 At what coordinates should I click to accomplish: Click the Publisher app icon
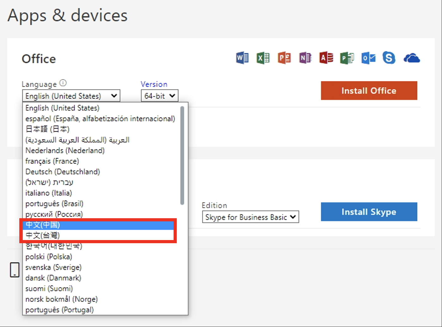coord(347,58)
